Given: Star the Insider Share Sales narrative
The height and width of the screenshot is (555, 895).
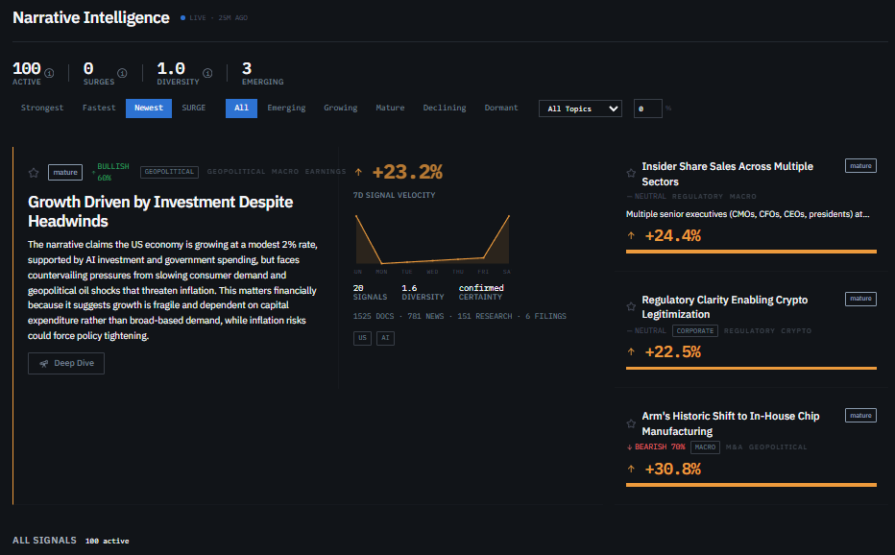Looking at the screenshot, I should pyautogui.click(x=631, y=173).
